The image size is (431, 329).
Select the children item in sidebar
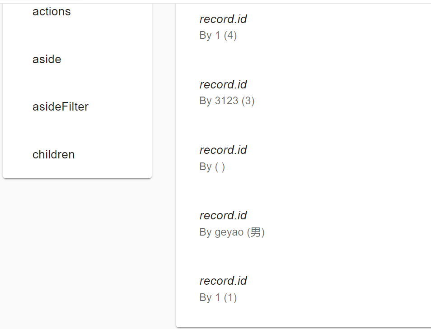point(53,154)
